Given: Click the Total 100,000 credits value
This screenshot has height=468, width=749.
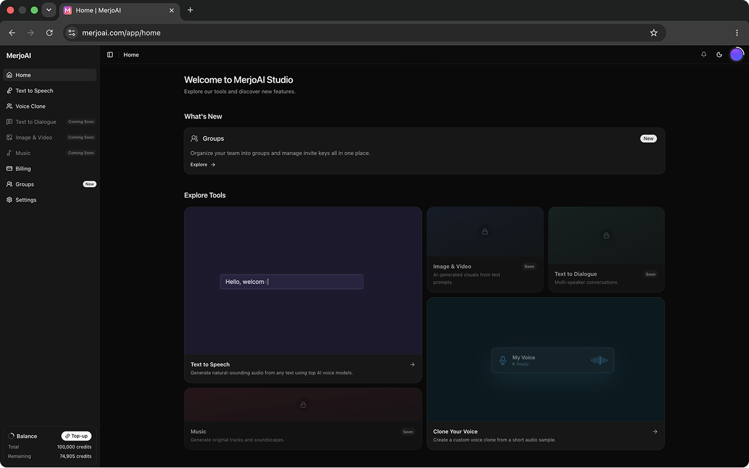Looking at the screenshot, I should (x=74, y=447).
